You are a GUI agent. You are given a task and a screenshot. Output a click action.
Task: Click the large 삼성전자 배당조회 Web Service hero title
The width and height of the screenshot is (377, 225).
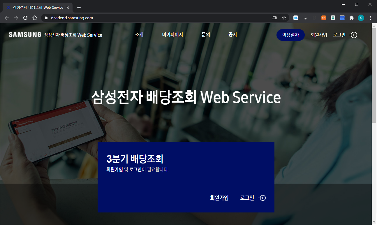[186, 98]
